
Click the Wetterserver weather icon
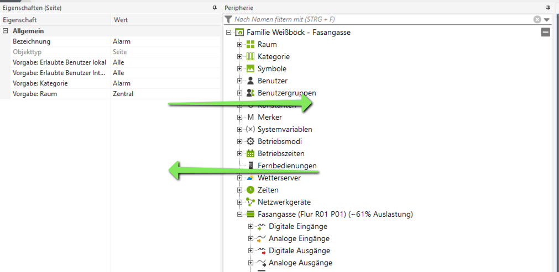click(x=250, y=178)
